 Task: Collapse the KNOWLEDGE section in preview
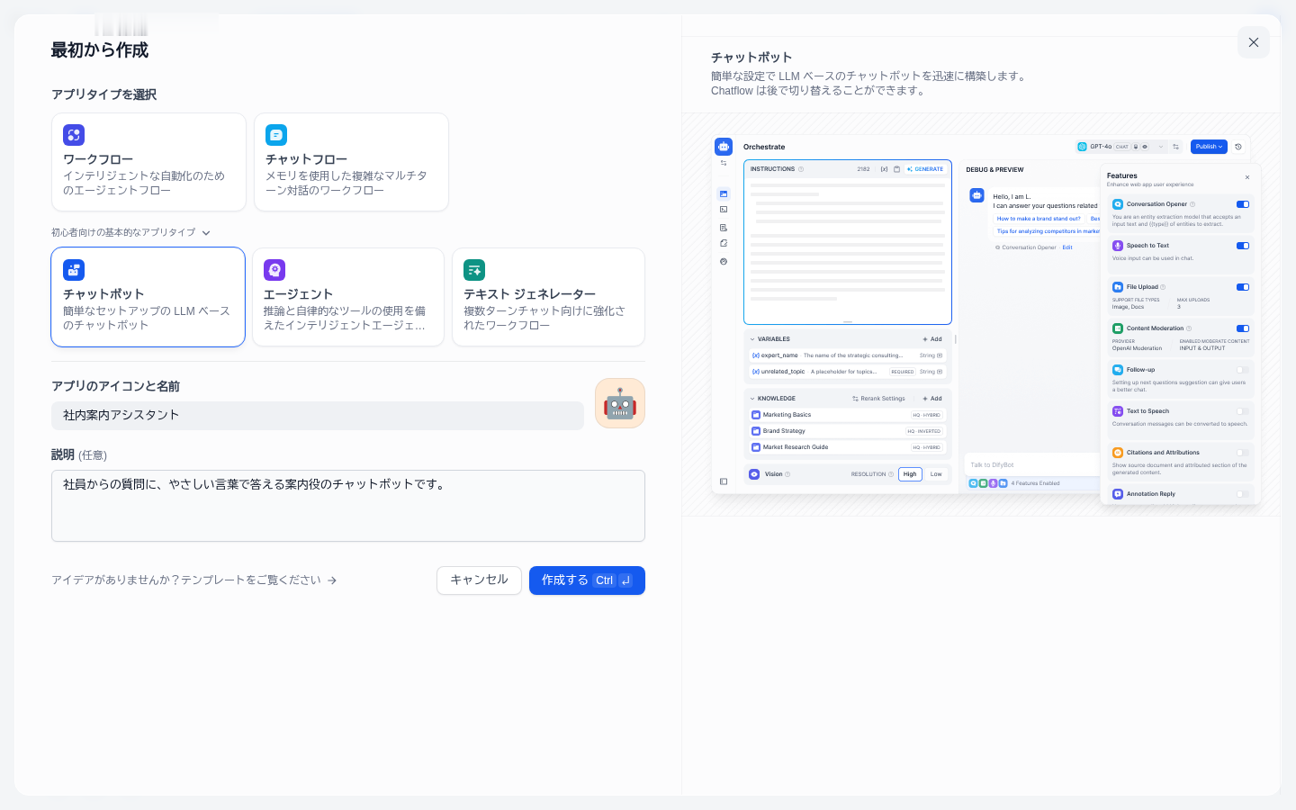click(x=752, y=399)
